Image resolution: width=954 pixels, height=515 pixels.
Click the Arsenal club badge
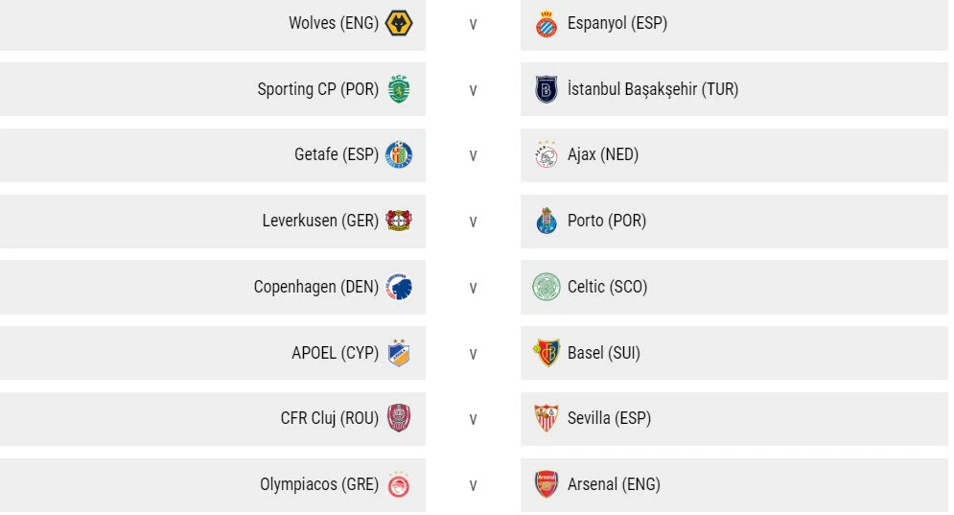pos(547,484)
